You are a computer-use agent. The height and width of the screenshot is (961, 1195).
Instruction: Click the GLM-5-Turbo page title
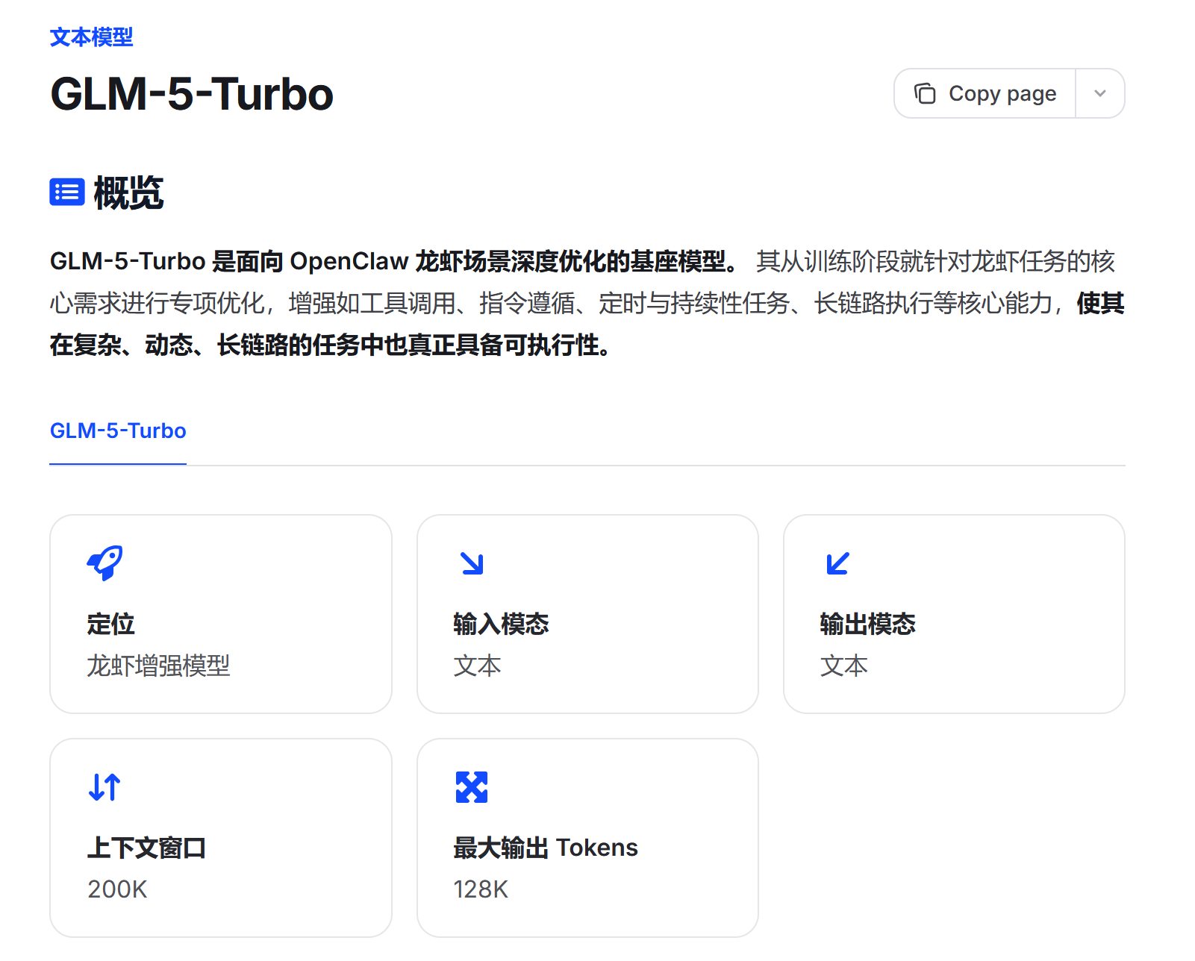(192, 94)
